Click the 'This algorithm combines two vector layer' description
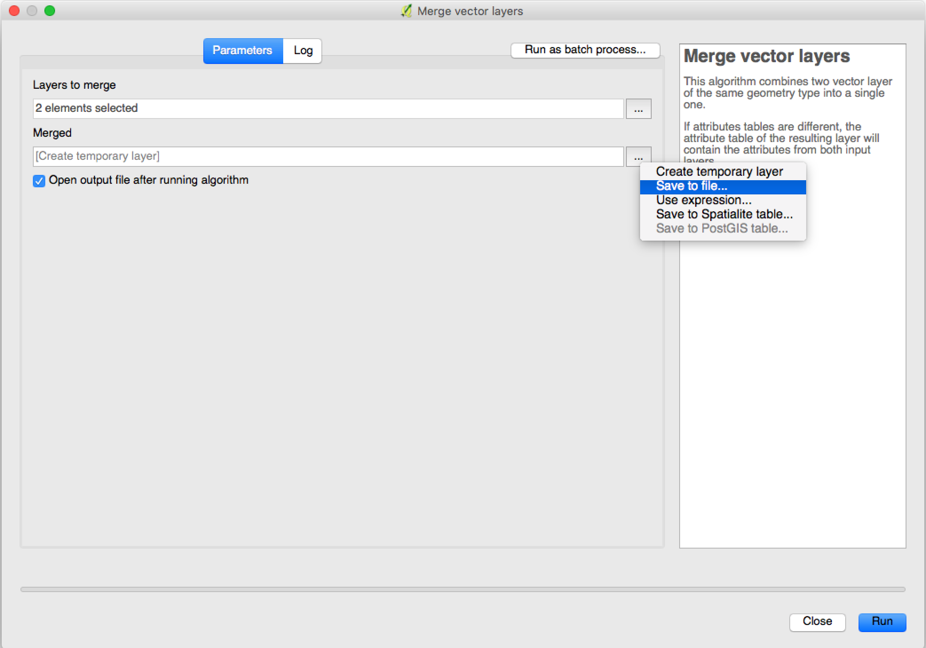The width and height of the screenshot is (926, 648). click(x=787, y=93)
